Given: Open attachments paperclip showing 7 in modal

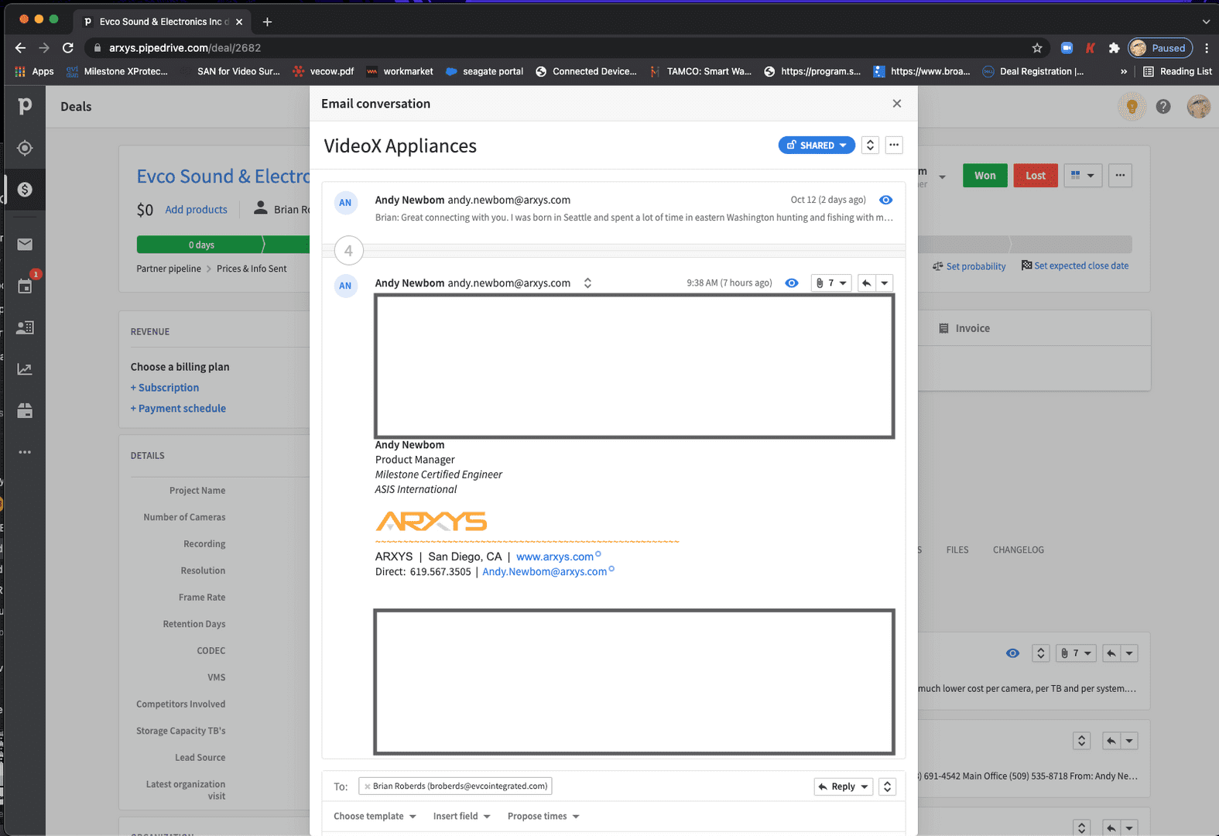Looking at the screenshot, I should [x=831, y=283].
